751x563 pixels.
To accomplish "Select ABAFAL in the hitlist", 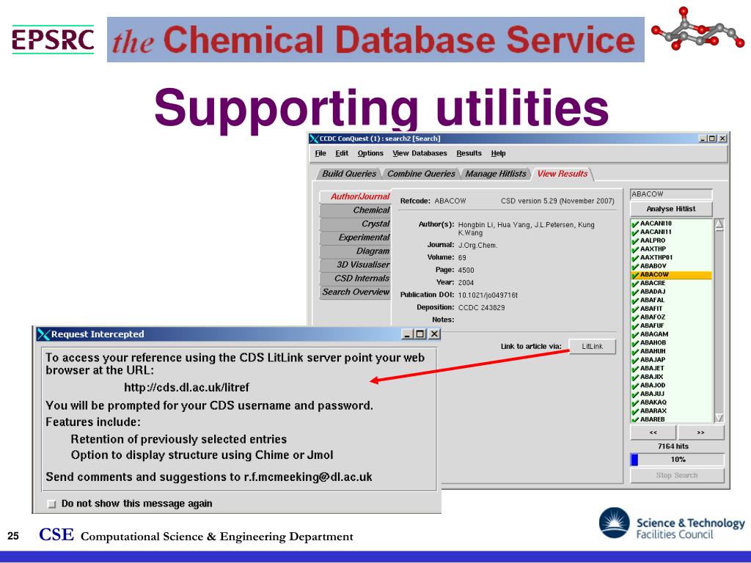I will coord(652,300).
